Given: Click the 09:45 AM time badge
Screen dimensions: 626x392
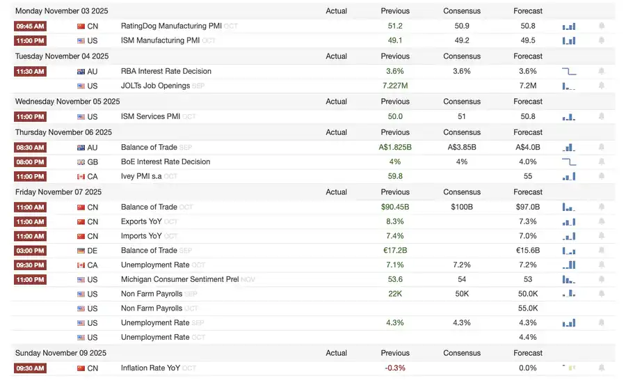Looking at the screenshot, I should coord(30,26).
